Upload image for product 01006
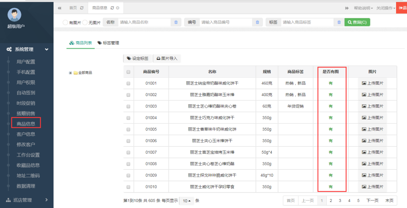 click(372, 141)
